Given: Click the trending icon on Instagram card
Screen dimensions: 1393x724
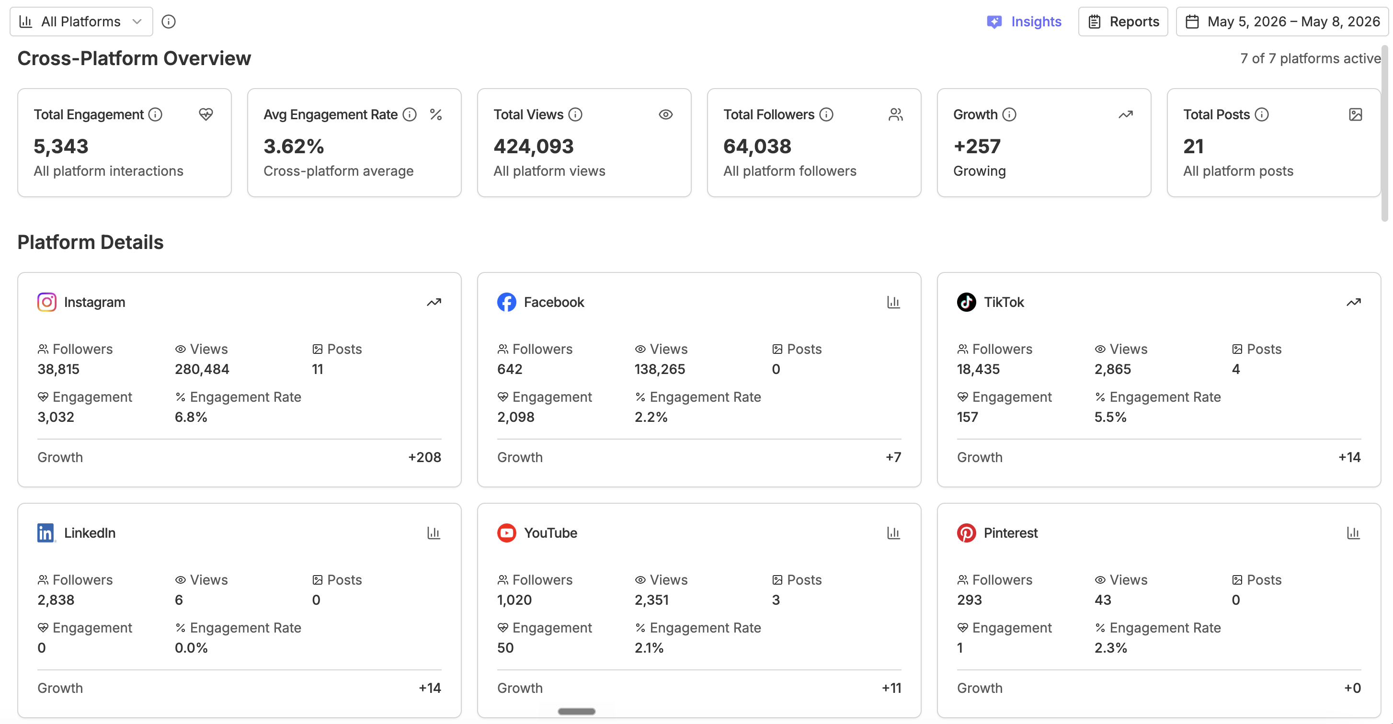Looking at the screenshot, I should pos(434,302).
